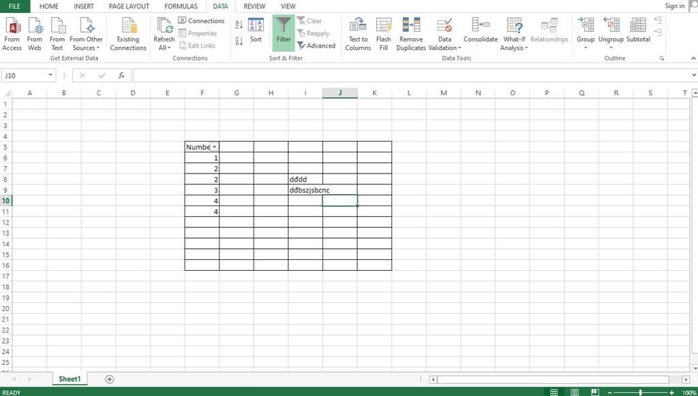Select cell containing dđbszjsbcnc
The image size is (698, 396).
pos(305,191)
